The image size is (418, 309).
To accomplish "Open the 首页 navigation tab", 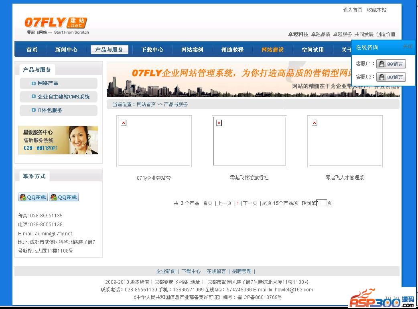I will [32, 50].
